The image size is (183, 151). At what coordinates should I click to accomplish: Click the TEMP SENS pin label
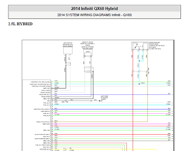pos(46,124)
